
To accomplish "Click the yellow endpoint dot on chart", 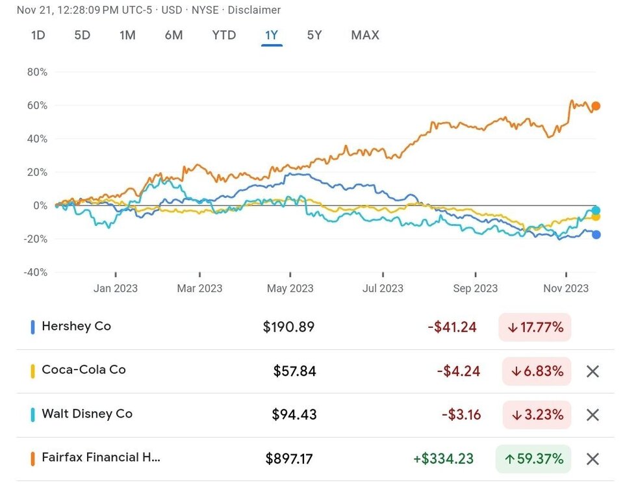I will pos(596,217).
